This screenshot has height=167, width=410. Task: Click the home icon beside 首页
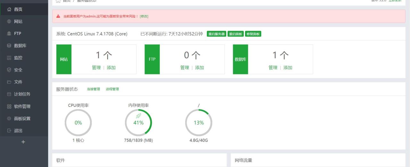[9, 10]
